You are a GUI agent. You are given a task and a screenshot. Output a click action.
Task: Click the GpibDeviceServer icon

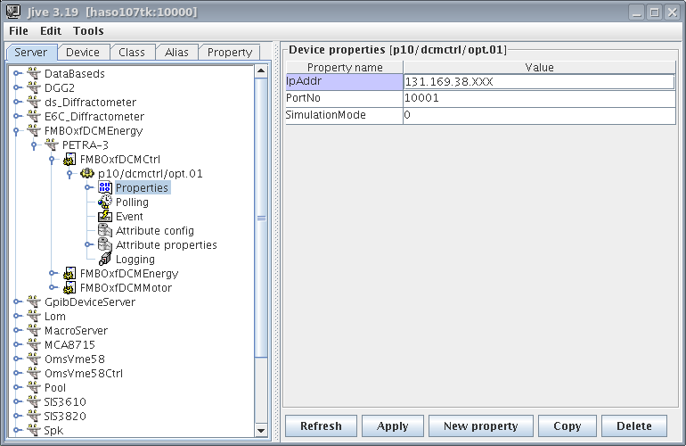pos(34,301)
